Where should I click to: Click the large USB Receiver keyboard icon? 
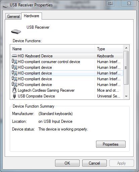tap(16, 31)
